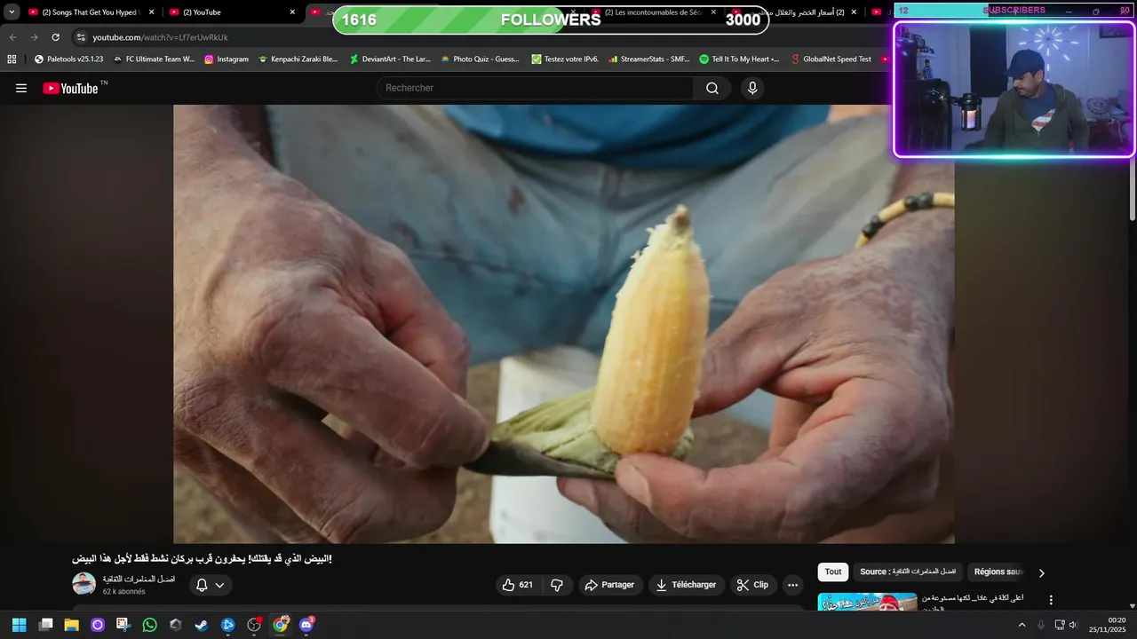Open the YouTube hamburger guide menu
Screen dimensions: 1137x639
pyautogui.click(x=21, y=88)
